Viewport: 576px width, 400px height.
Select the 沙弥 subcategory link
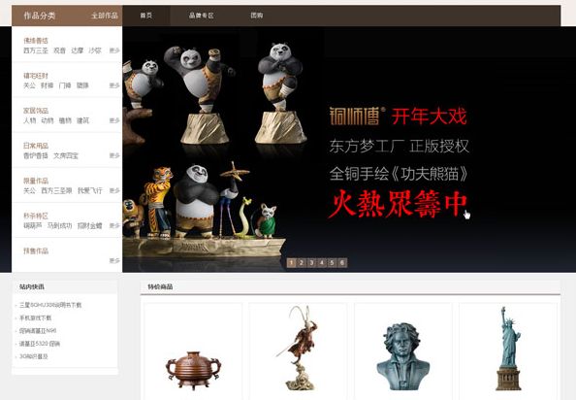click(95, 50)
